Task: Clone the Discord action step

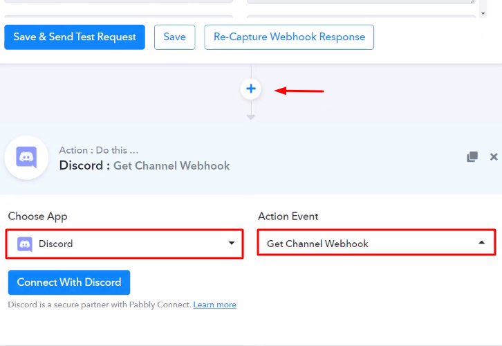Action: (x=472, y=156)
